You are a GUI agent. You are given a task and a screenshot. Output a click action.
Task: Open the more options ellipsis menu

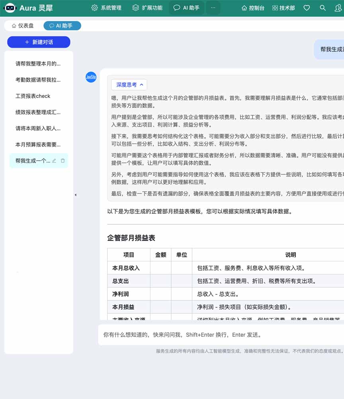[x=213, y=8]
